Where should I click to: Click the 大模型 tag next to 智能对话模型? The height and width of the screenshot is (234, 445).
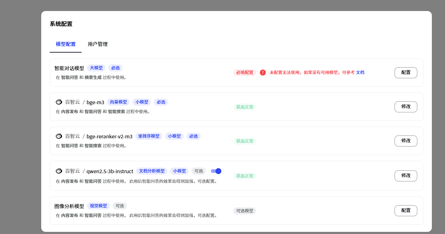96,68
